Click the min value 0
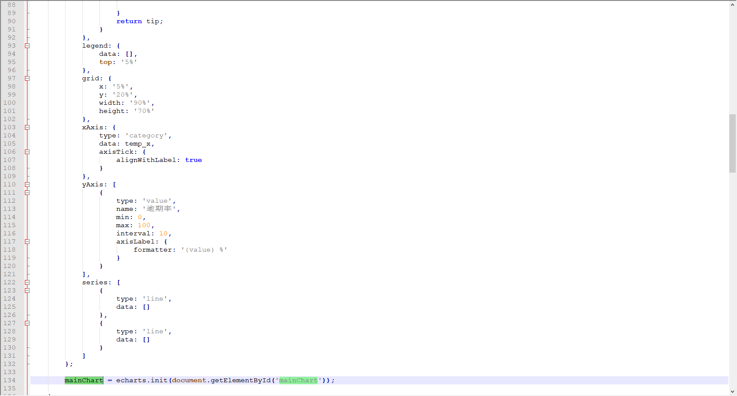This screenshot has height=396, width=737. [140, 217]
